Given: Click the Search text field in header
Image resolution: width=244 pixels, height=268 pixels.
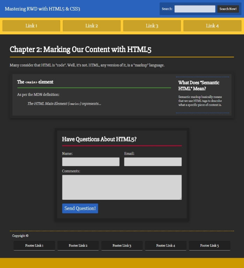Looking at the screenshot, I should click(x=195, y=9).
